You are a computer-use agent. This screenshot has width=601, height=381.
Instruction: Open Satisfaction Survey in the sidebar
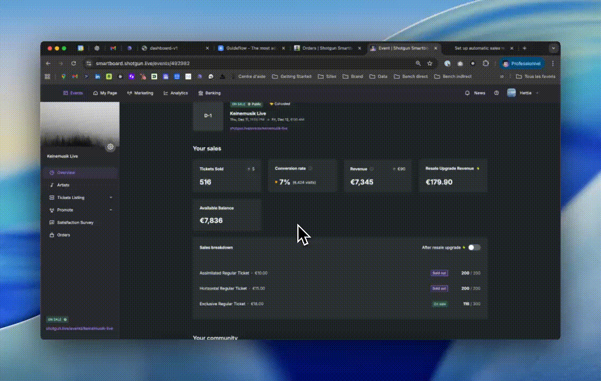point(80,223)
